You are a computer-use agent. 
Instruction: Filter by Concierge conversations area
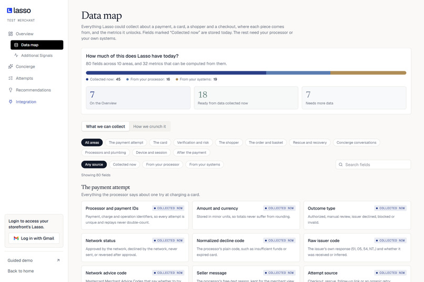tap(356, 142)
